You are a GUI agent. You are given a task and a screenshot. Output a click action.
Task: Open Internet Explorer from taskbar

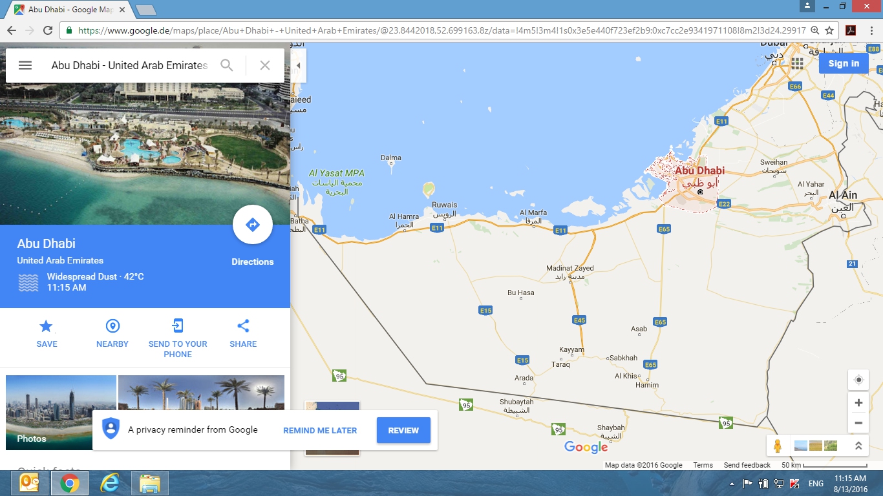click(110, 483)
